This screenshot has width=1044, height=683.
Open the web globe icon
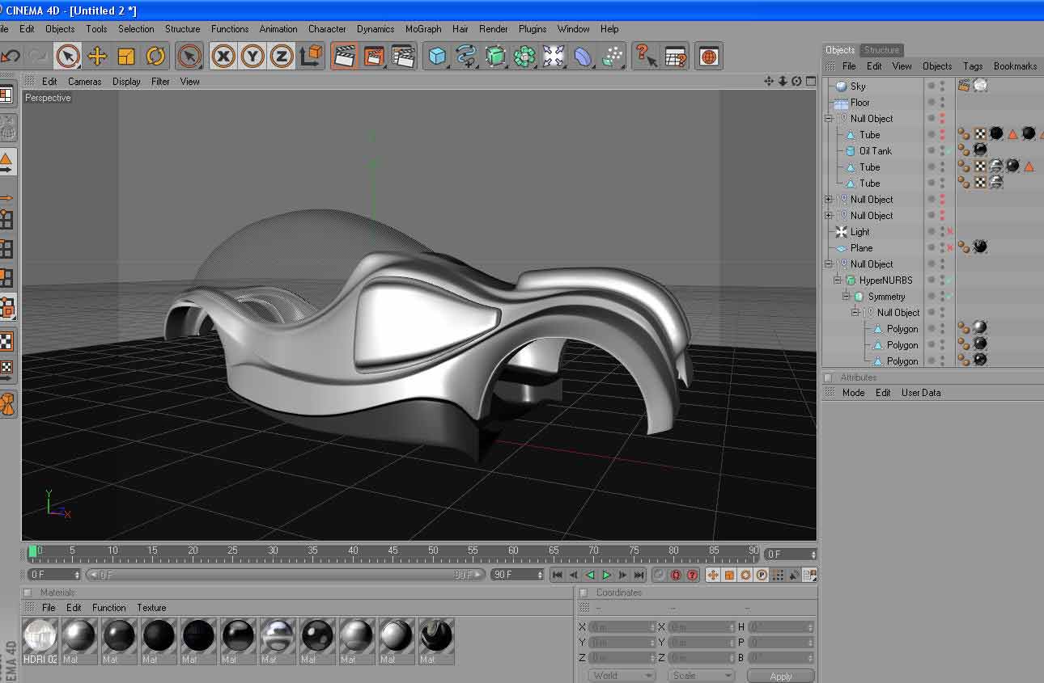pos(709,56)
